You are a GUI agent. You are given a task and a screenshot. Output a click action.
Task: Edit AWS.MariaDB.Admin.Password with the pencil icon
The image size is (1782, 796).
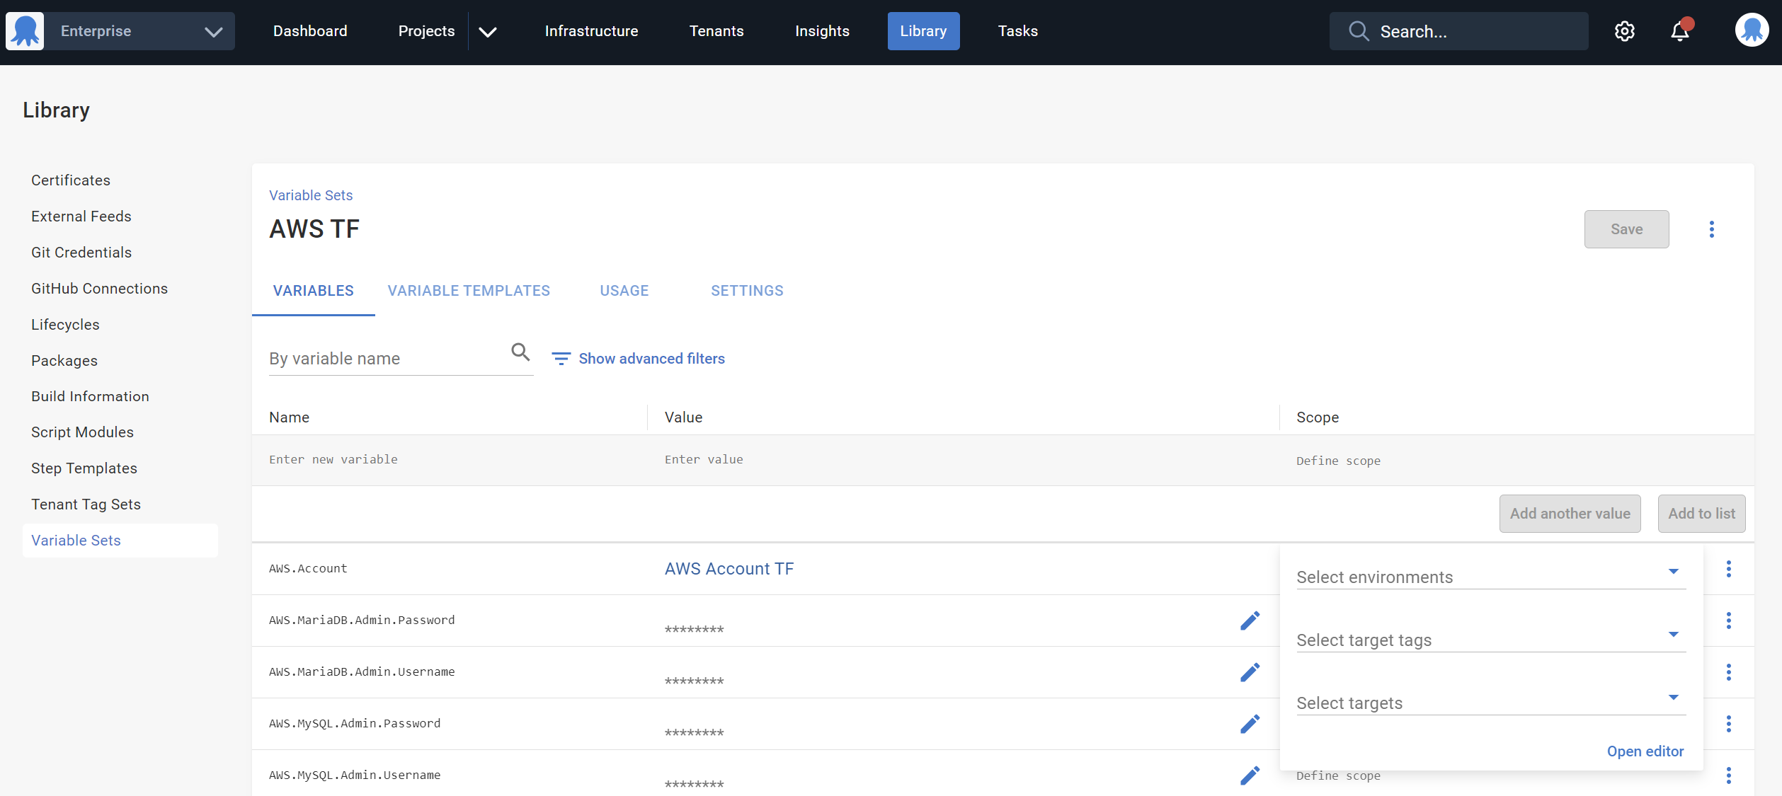1250,620
